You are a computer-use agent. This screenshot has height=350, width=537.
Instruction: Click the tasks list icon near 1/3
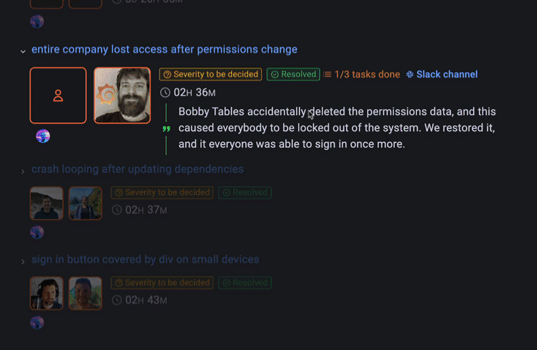click(x=327, y=75)
